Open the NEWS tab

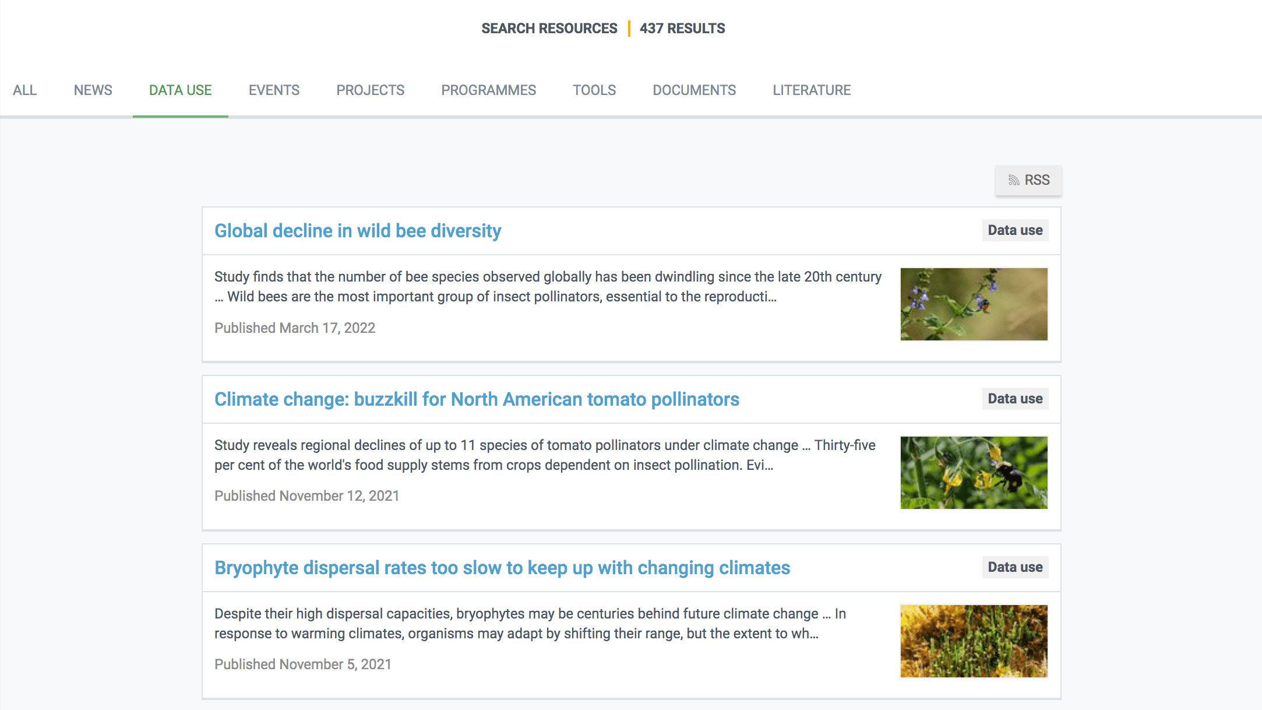click(x=93, y=90)
